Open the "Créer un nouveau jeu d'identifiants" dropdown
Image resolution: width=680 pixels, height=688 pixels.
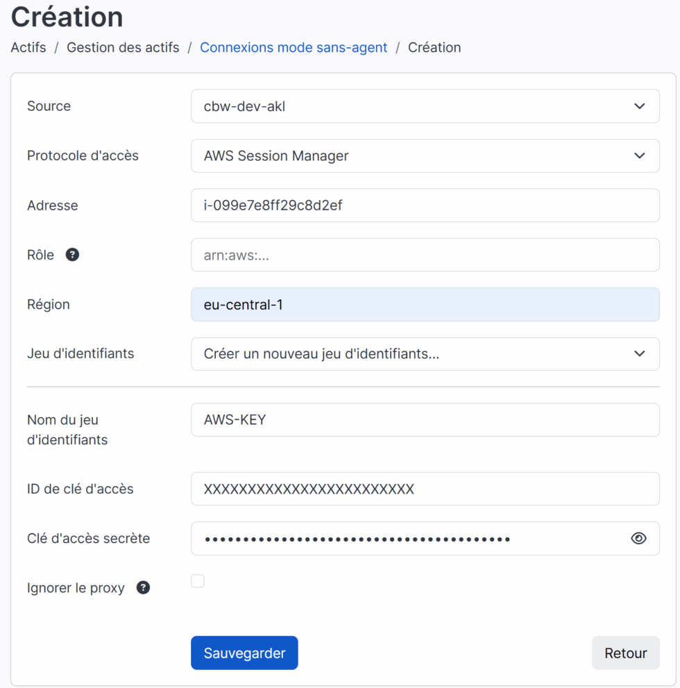coord(425,354)
